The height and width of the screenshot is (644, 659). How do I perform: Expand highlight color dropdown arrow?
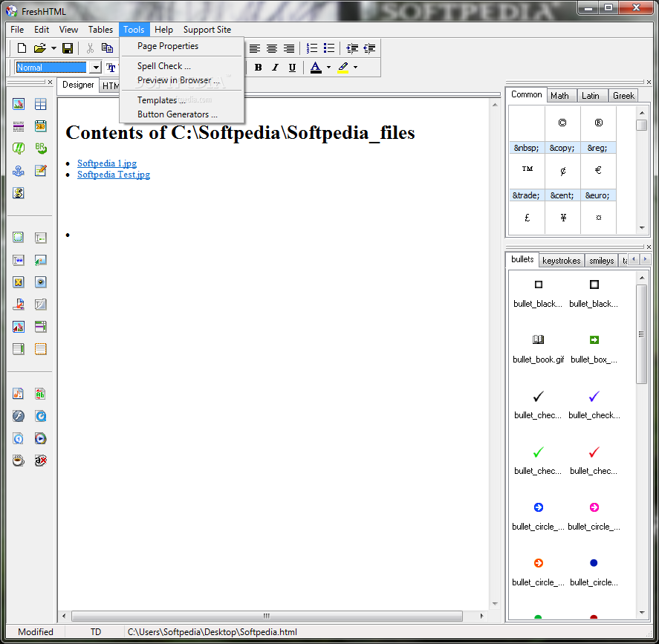(x=356, y=67)
